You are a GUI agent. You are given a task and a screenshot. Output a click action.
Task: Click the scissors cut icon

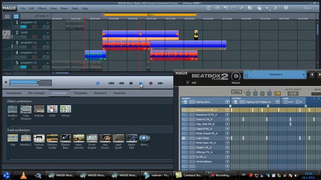click(242, 8)
